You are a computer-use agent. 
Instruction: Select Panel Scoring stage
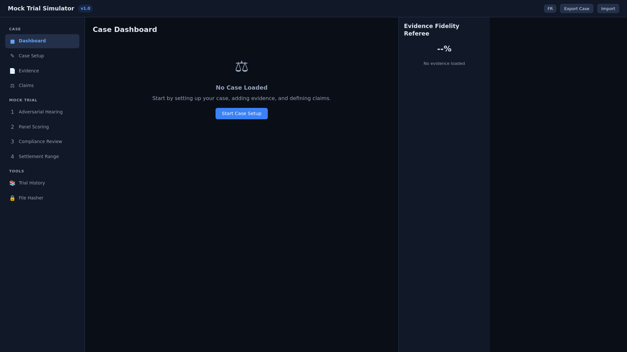(42, 127)
